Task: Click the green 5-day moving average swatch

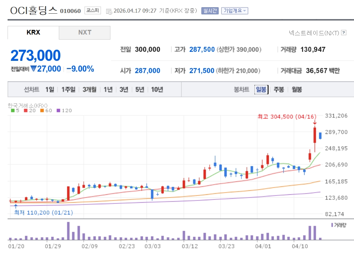Action: [x=13, y=111]
